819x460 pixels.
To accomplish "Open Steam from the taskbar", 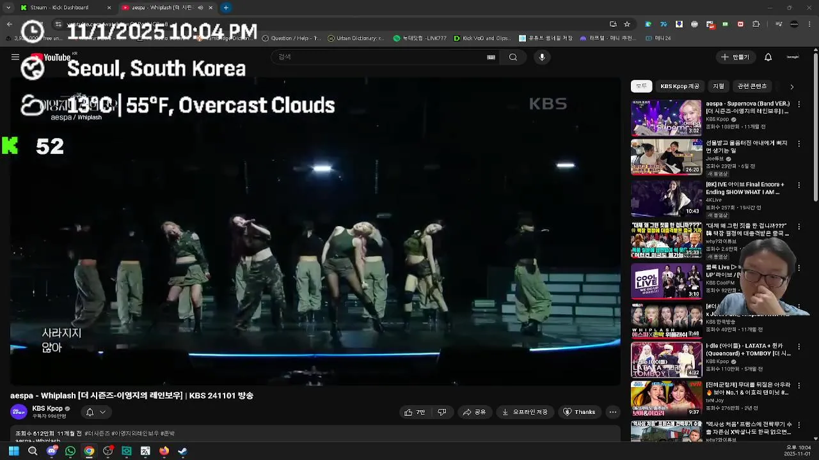I will pyautogui.click(x=182, y=451).
